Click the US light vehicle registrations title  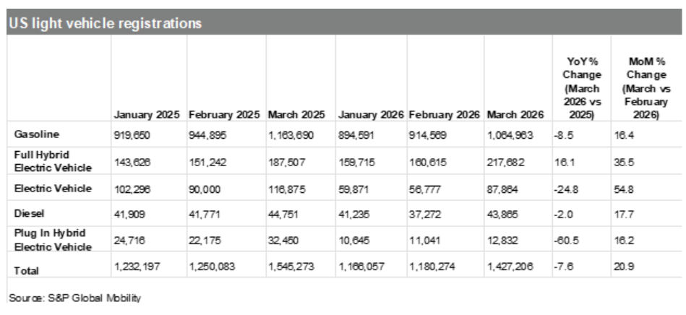pos(105,22)
